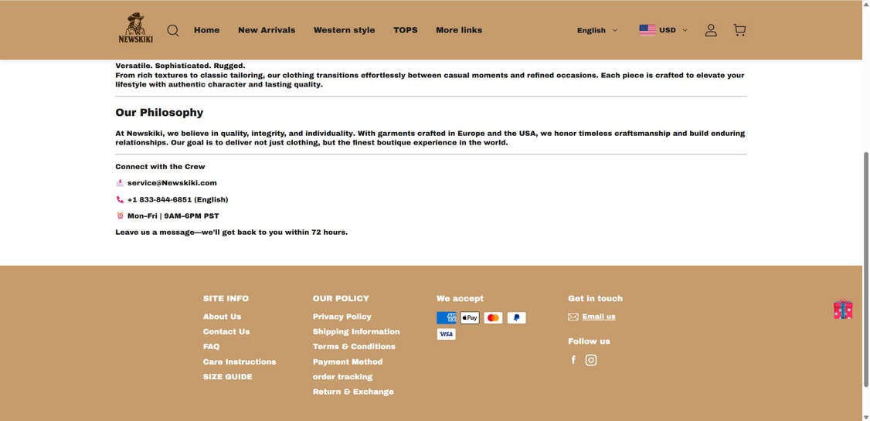The width and height of the screenshot is (870, 421).
Task: Expand the USD currency dropdown
Action: click(673, 30)
